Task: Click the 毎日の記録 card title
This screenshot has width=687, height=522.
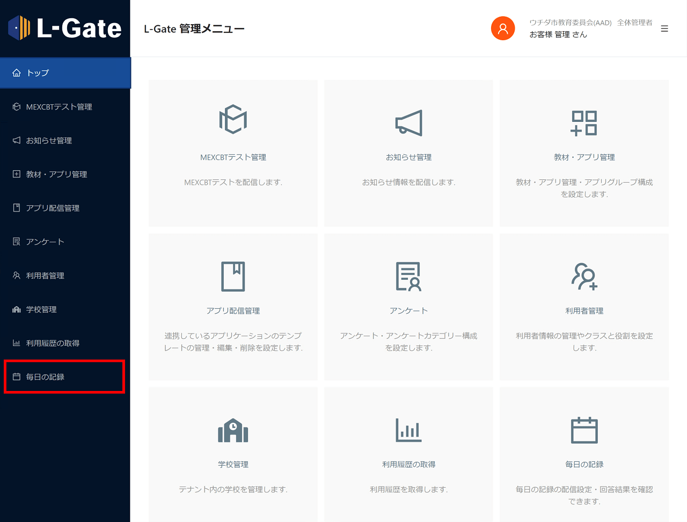Action: [584, 465]
